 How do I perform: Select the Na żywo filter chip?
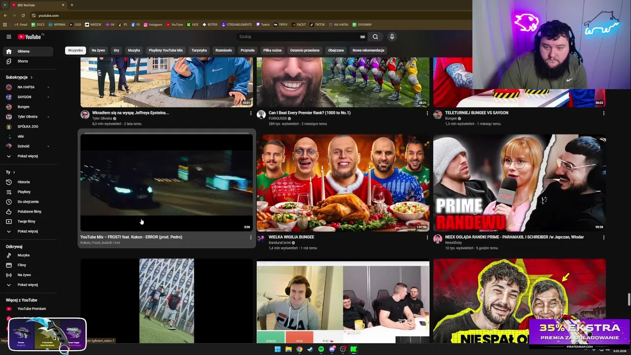coord(98,50)
